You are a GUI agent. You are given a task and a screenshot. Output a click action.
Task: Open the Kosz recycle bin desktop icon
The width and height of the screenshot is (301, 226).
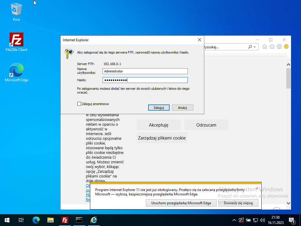tap(16, 12)
